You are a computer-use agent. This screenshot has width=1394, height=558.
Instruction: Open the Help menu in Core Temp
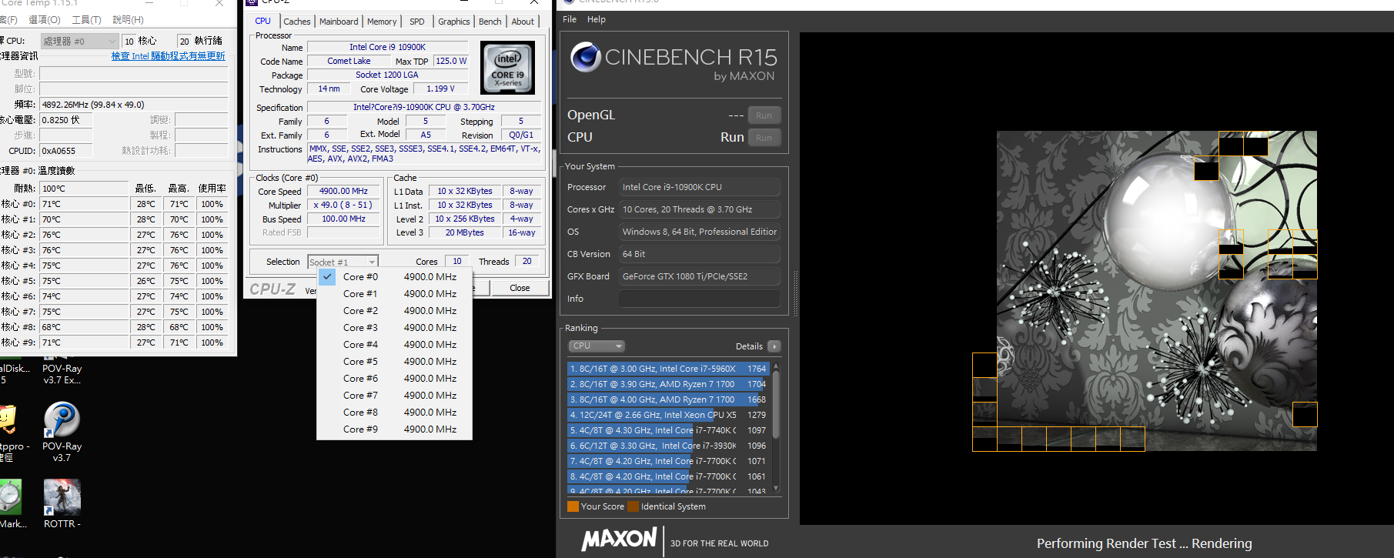(128, 19)
